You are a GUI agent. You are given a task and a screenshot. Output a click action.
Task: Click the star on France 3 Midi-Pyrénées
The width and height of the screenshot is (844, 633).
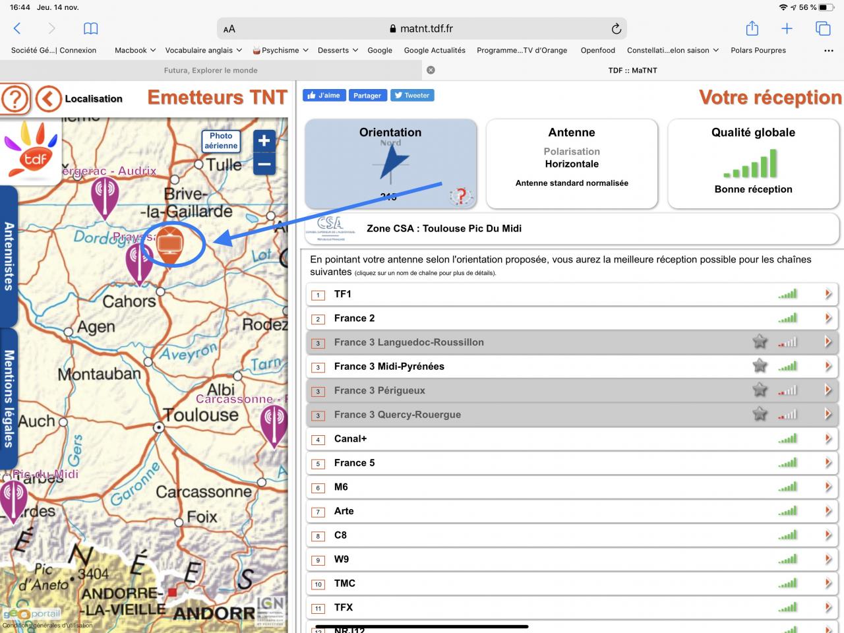click(760, 366)
